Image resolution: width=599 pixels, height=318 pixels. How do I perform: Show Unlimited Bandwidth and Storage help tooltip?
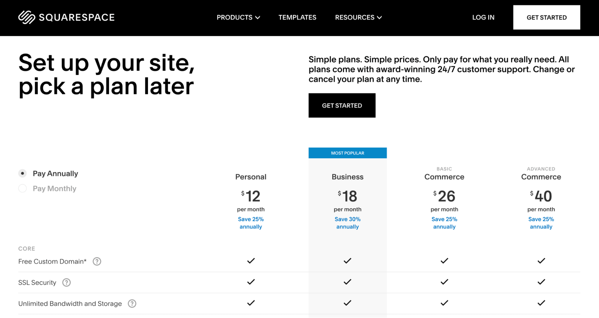132,304
